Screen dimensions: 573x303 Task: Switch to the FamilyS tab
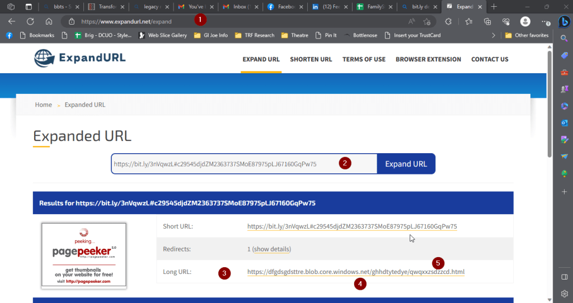pos(373,7)
